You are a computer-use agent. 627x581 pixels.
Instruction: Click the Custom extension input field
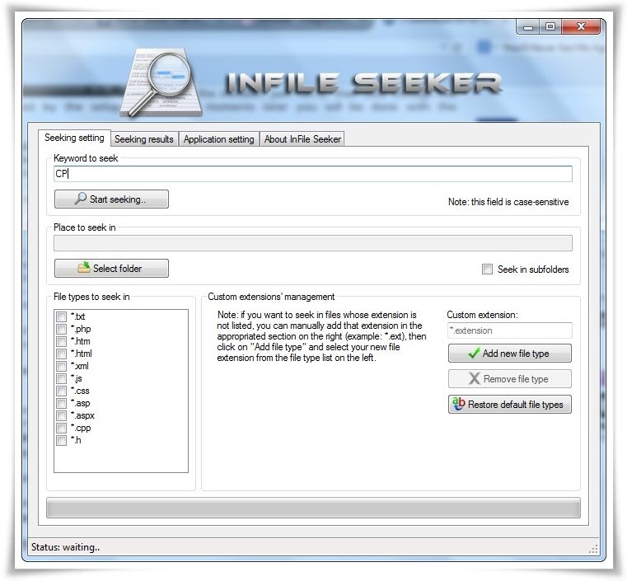click(x=510, y=330)
